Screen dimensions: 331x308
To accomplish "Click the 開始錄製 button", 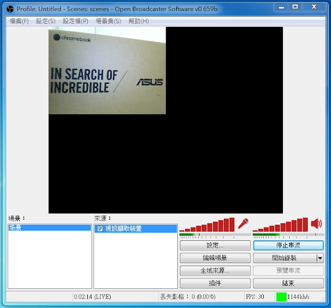I will [x=285, y=258].
